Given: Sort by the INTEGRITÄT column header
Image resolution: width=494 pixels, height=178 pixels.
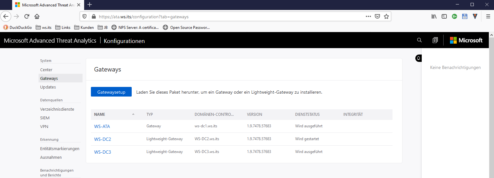Looking at the screenshot, I should [x=353, y=114].
